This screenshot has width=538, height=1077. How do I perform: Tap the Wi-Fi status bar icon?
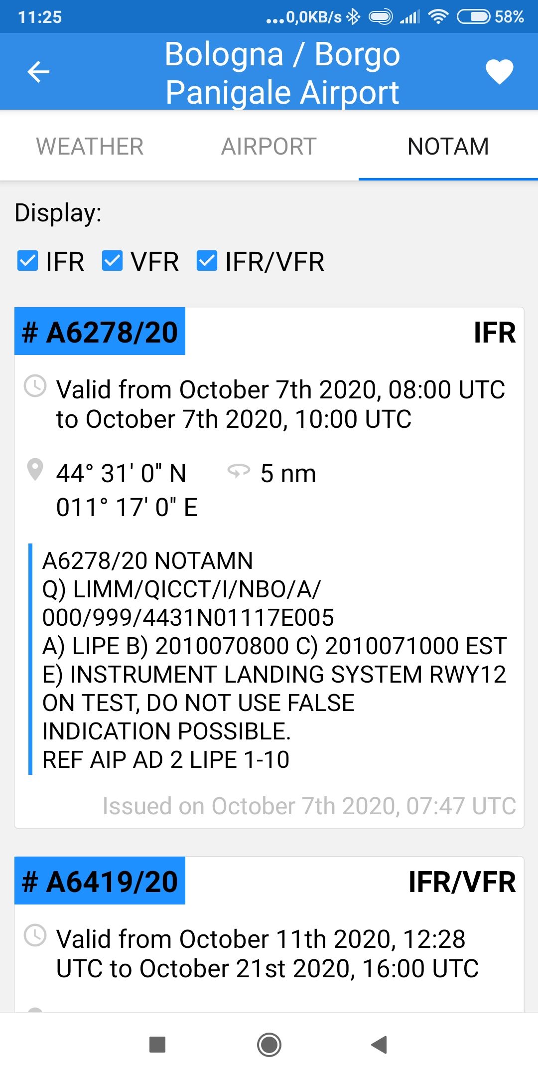point(438,17)
